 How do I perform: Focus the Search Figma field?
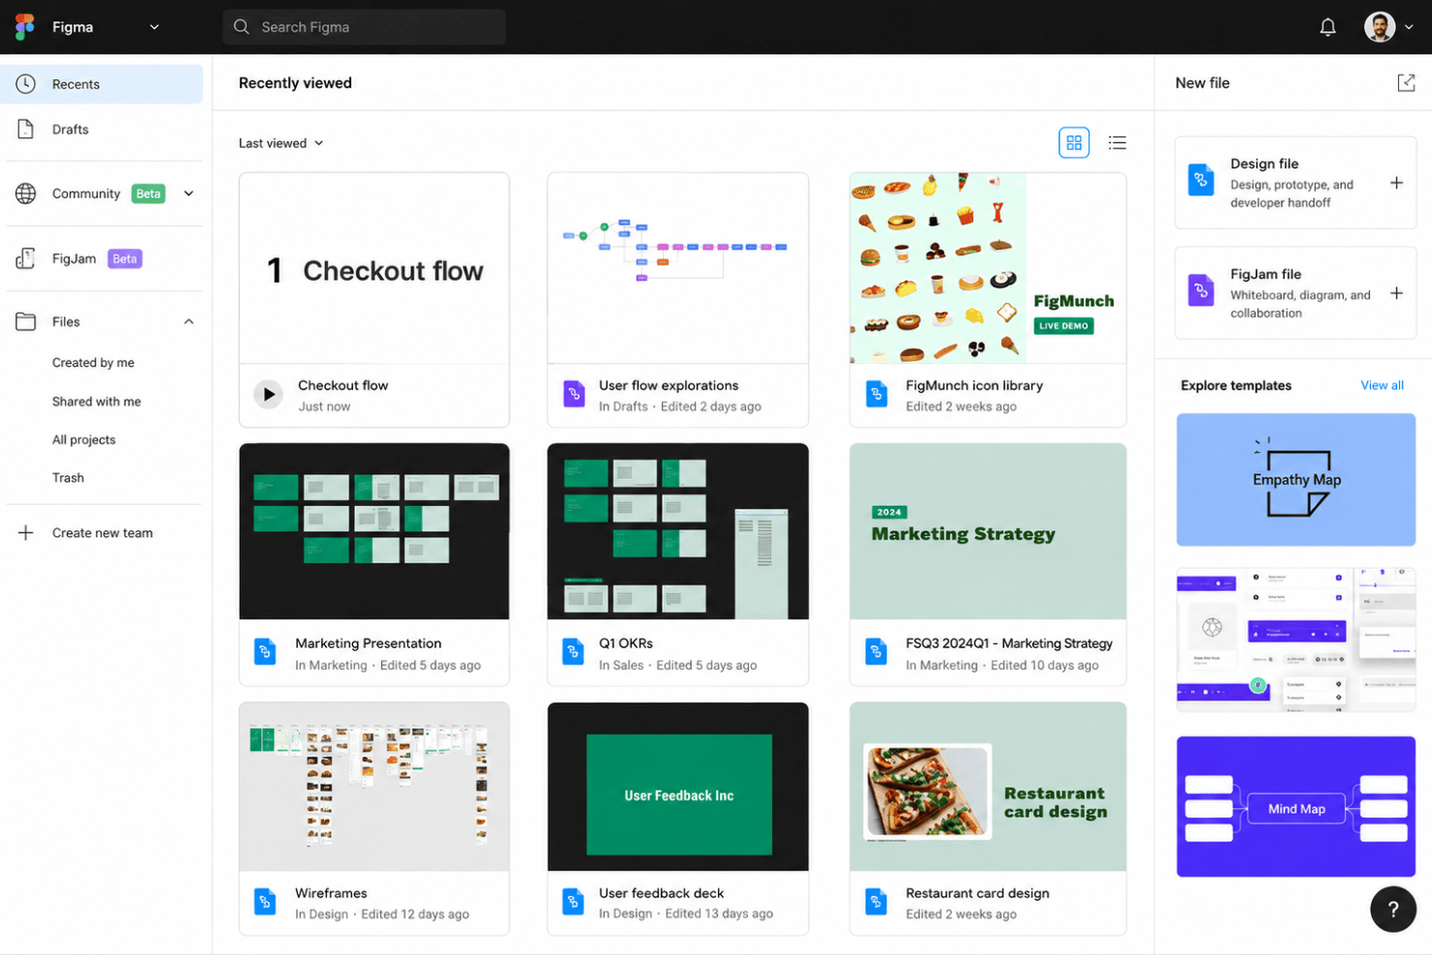364,27
